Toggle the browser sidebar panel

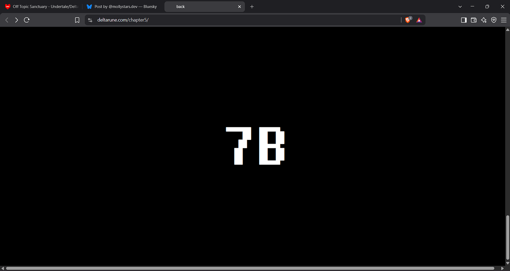[x=464, y=20]
